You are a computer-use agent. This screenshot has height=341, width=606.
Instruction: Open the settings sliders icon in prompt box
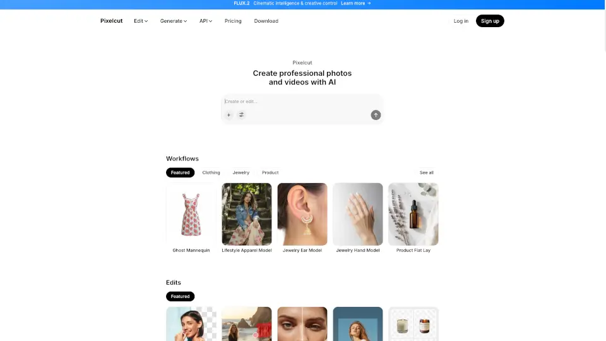tap(241, 115)
